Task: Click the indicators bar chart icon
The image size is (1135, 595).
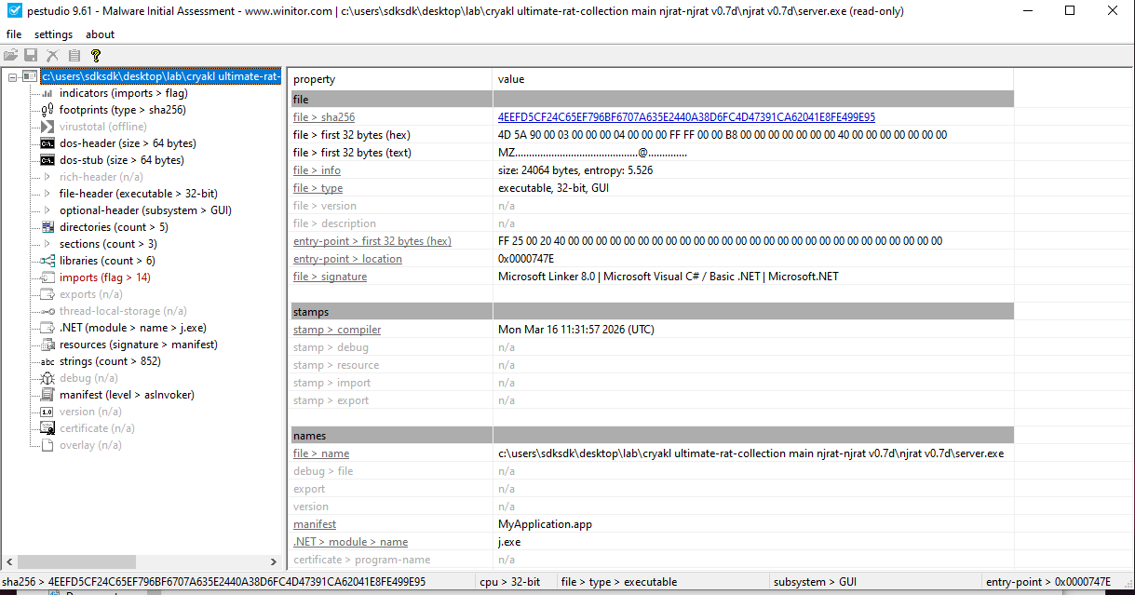Action: [x=47, y=93]
